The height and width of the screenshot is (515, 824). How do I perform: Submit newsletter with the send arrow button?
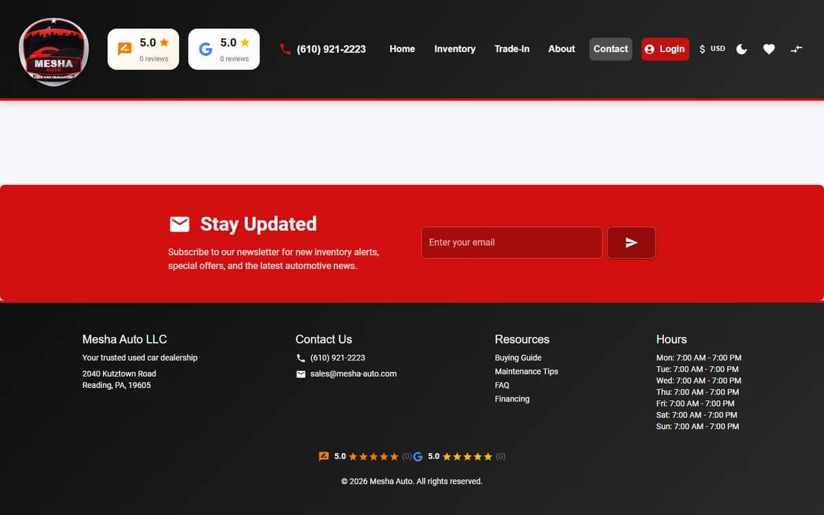(x=631, y=242)
